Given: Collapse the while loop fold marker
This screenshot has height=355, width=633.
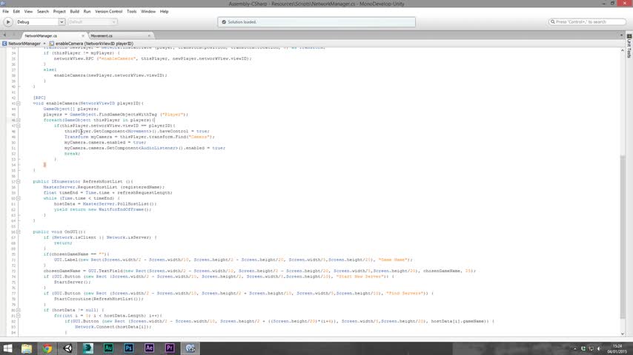Looking at the screenshot, I should [19, 198].
